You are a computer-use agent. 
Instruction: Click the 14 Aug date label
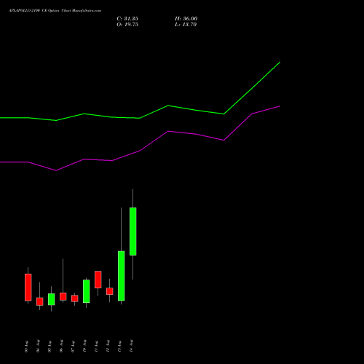click(131, 347)
